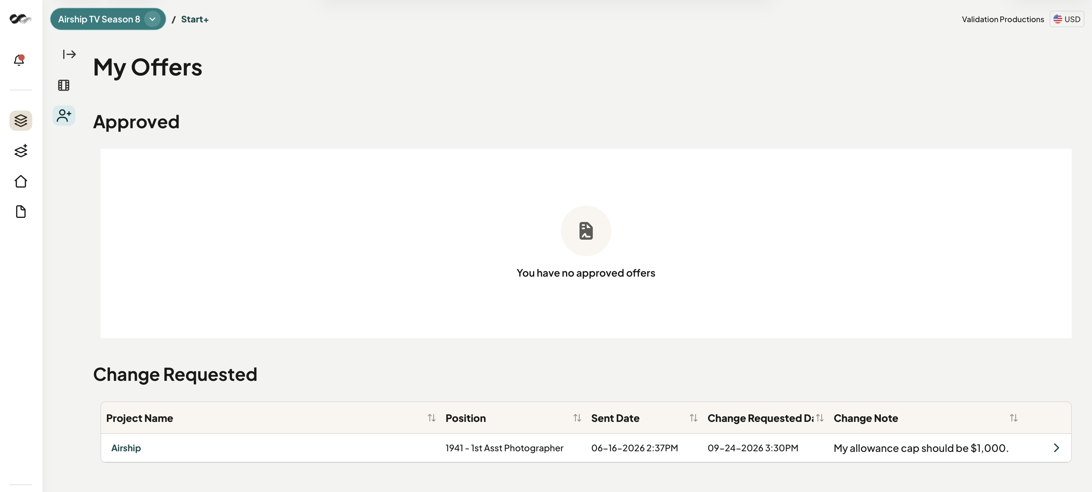
Task: Sort by Project Name column
Action: tap(432, 418)
